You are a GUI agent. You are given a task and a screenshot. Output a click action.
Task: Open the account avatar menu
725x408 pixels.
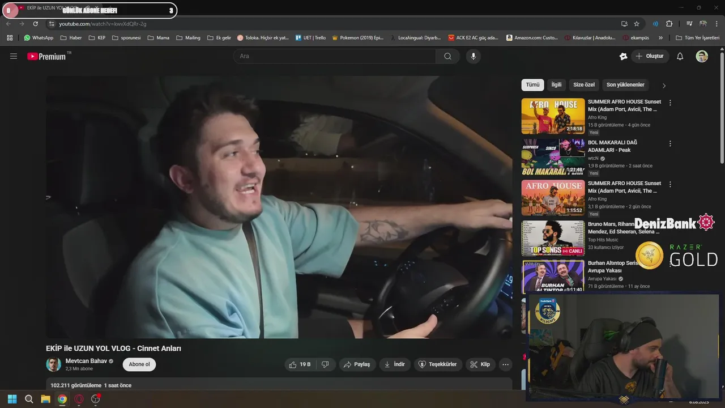[702, 56]
